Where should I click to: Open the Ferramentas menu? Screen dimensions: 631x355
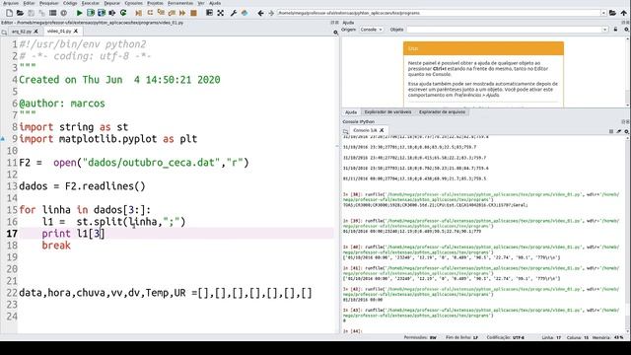pyautogui.click(x=179, y=3)
